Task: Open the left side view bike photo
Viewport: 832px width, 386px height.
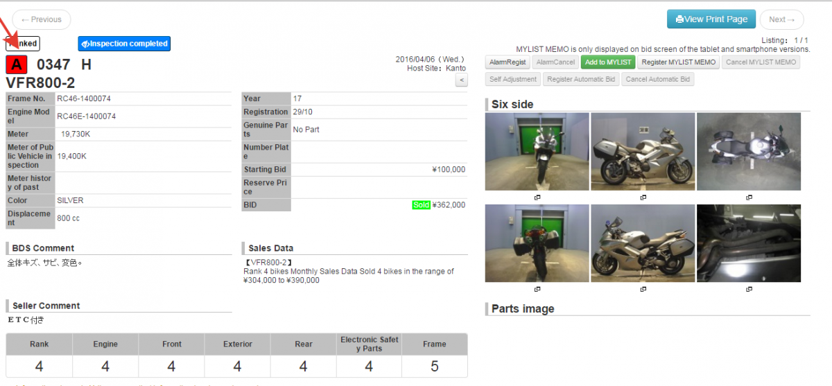Action: [x=643, y=243]
